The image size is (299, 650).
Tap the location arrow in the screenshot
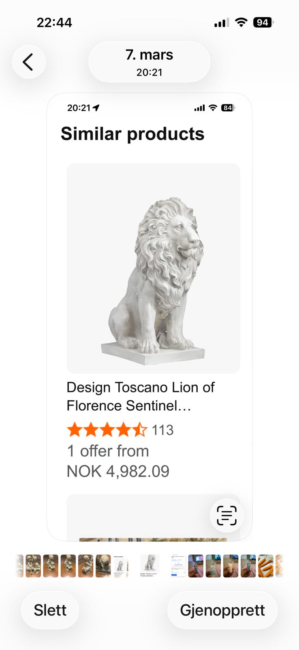pyautogui.click(x=96, y=108)
